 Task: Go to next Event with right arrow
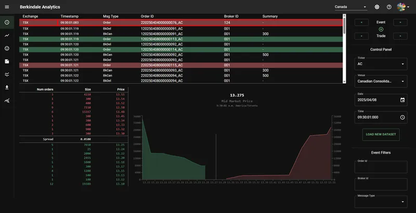(400, 22)
